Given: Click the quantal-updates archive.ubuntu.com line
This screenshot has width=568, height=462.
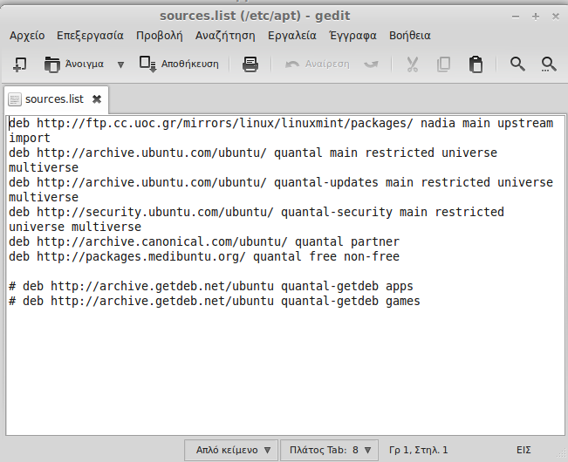Looking at the screenshot, I should [x=281, y=183].
